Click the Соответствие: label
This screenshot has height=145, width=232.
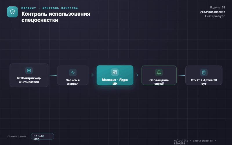pyautogui.click(x=17, y=136)
